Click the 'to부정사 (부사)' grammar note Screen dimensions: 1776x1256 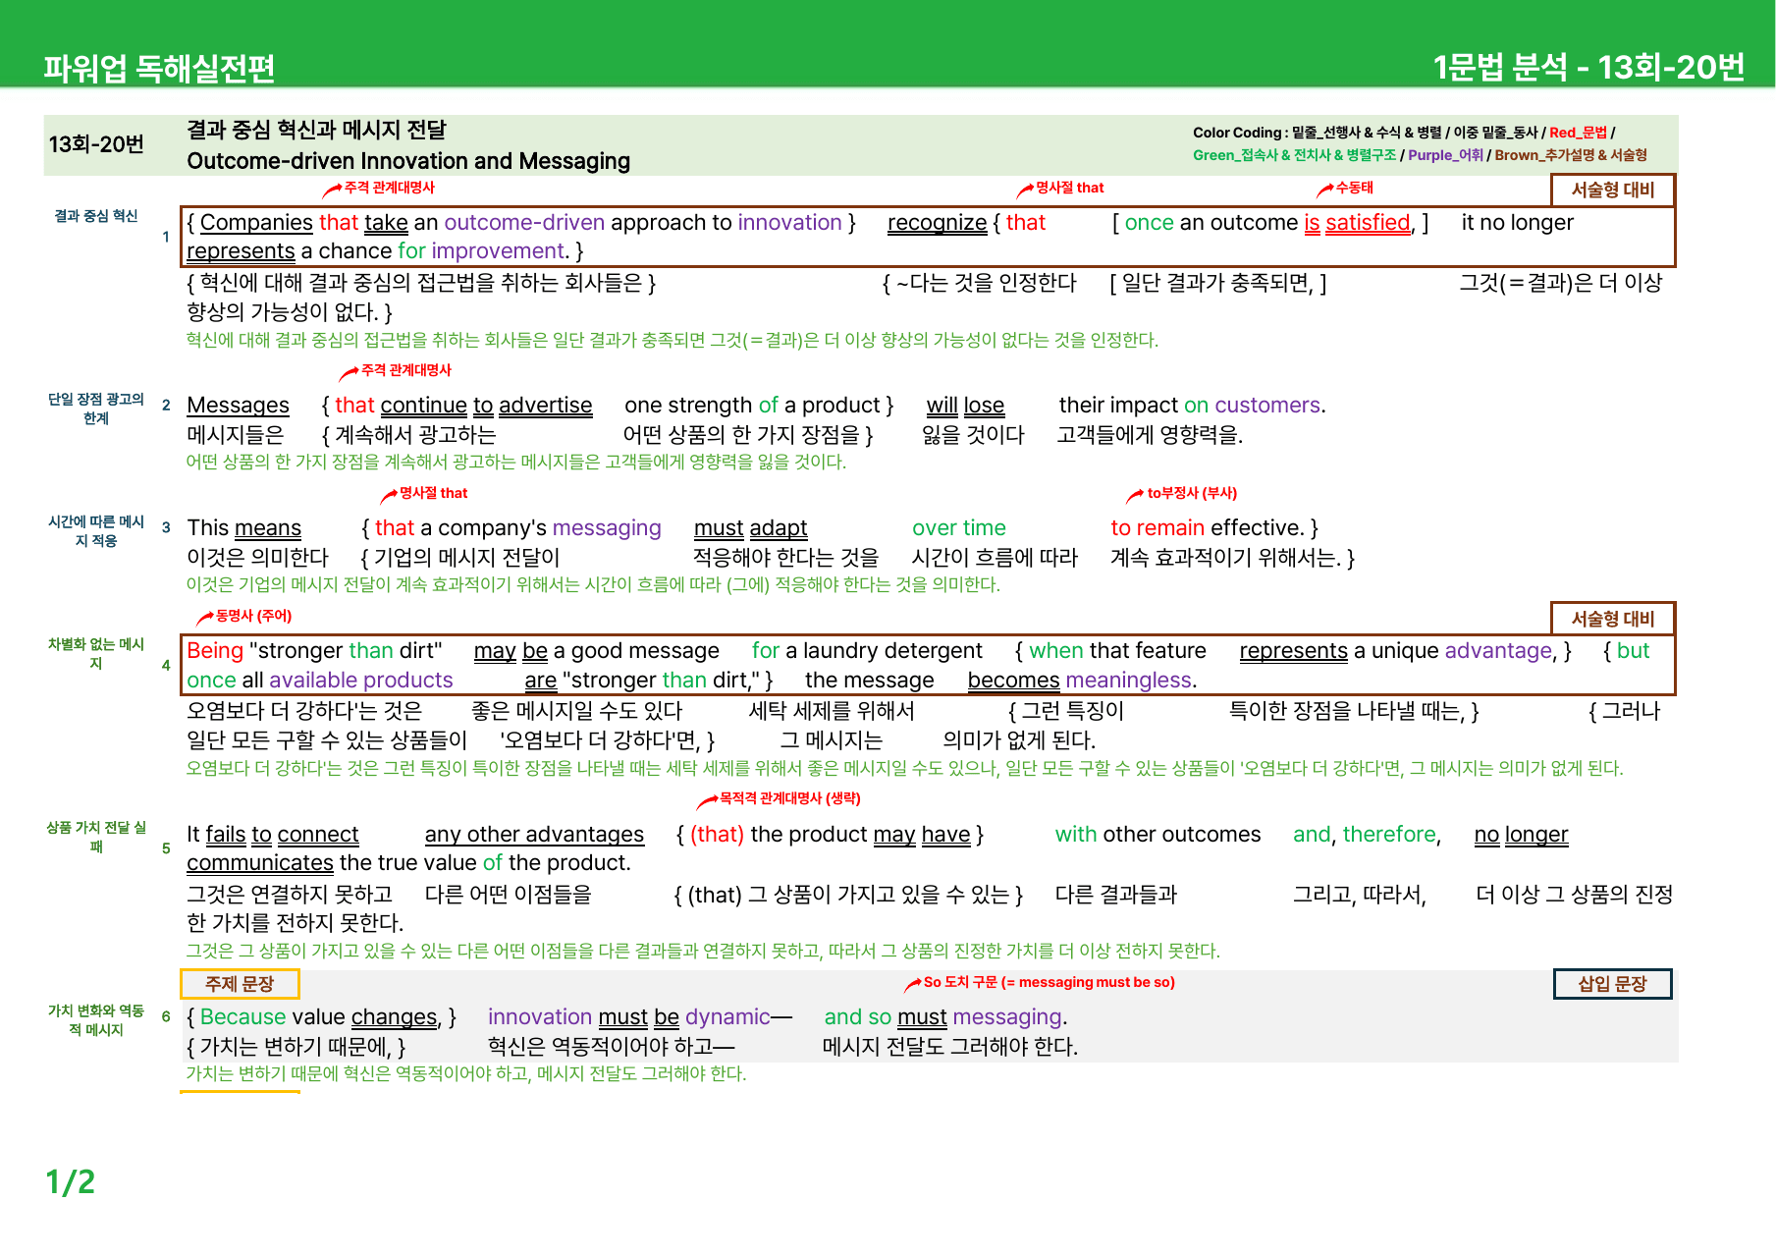(1192, 493)
